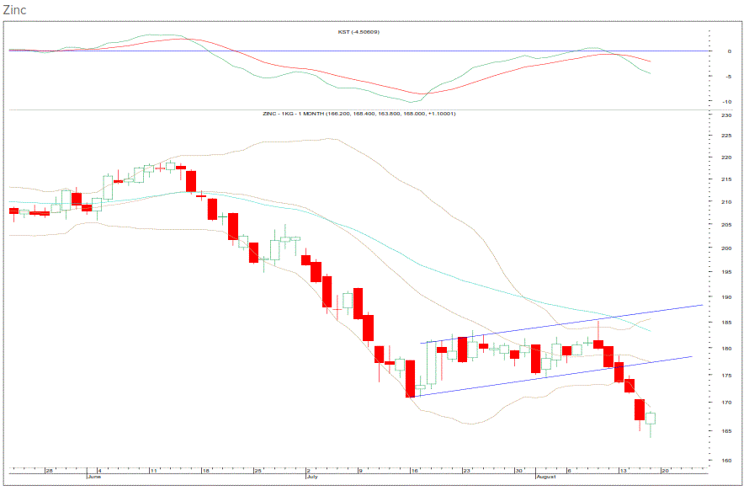This screenshot has width=749, height=491.
Task: Click the "ZINC - 1KG - 1 MONTH" chart title
Action: pos(294,114)
